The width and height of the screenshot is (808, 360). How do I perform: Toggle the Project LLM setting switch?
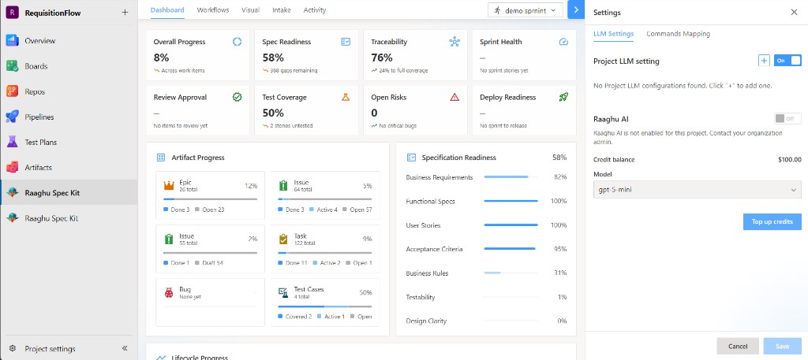pos(787,61)
